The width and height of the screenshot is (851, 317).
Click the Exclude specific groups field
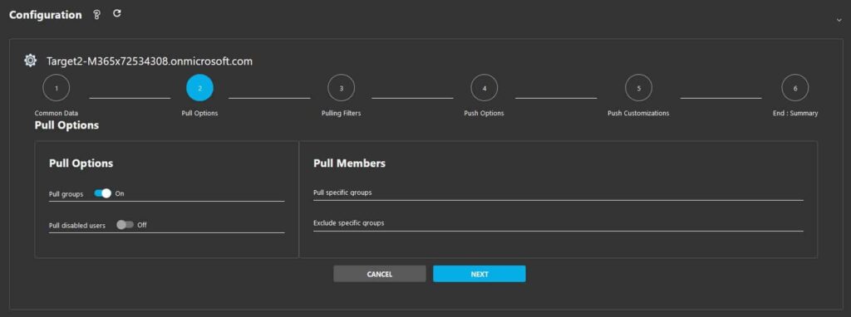pos(558,223)
